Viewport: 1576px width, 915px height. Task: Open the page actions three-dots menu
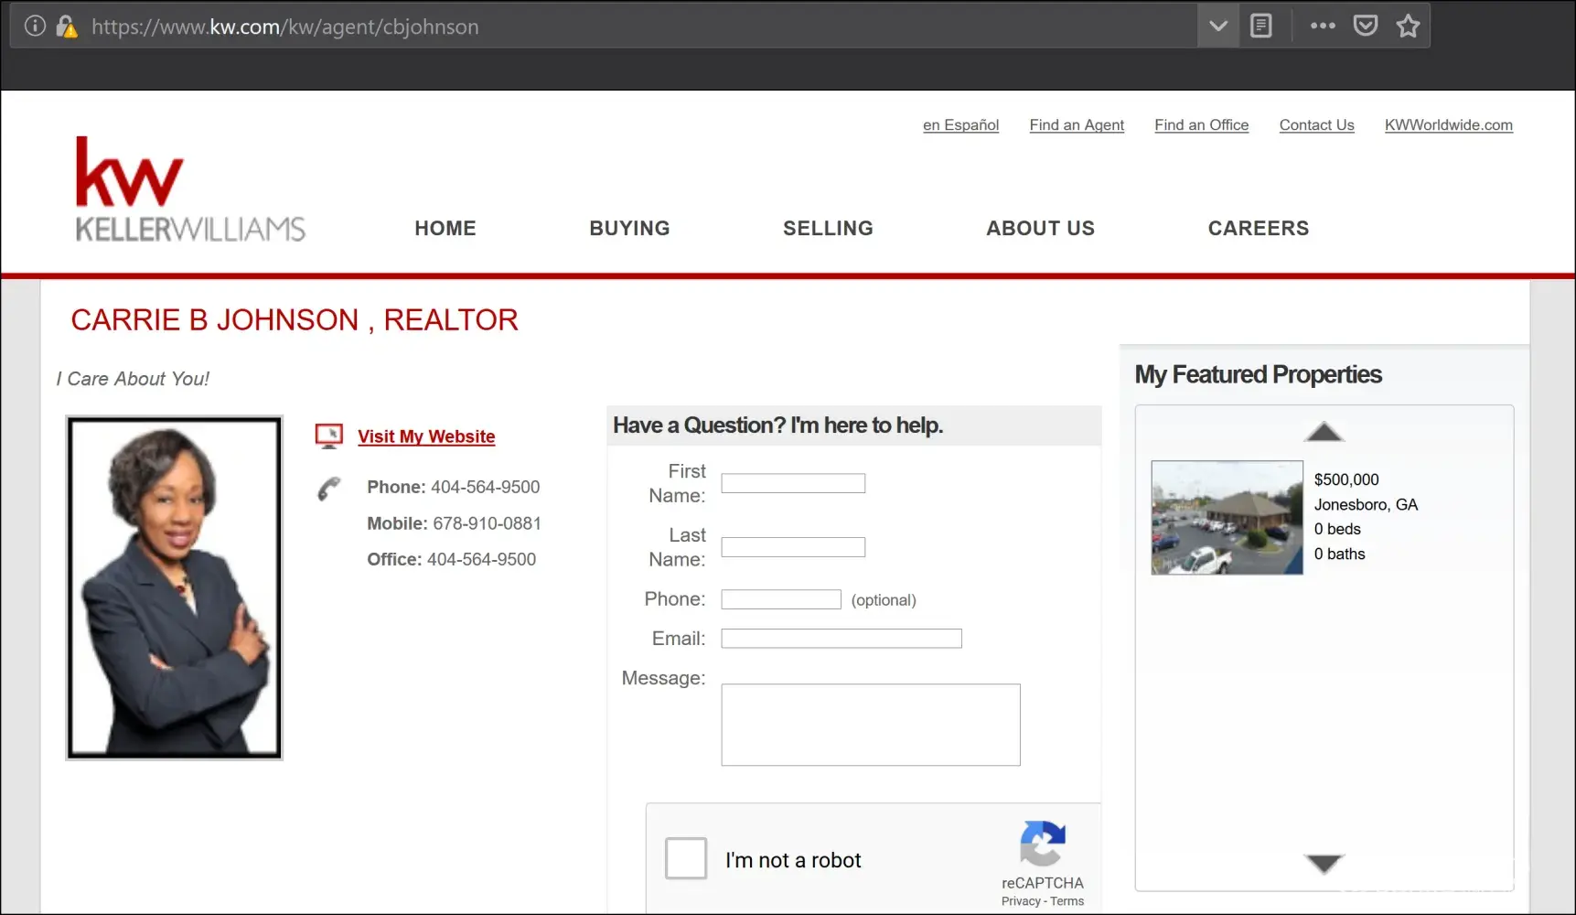1322,26
